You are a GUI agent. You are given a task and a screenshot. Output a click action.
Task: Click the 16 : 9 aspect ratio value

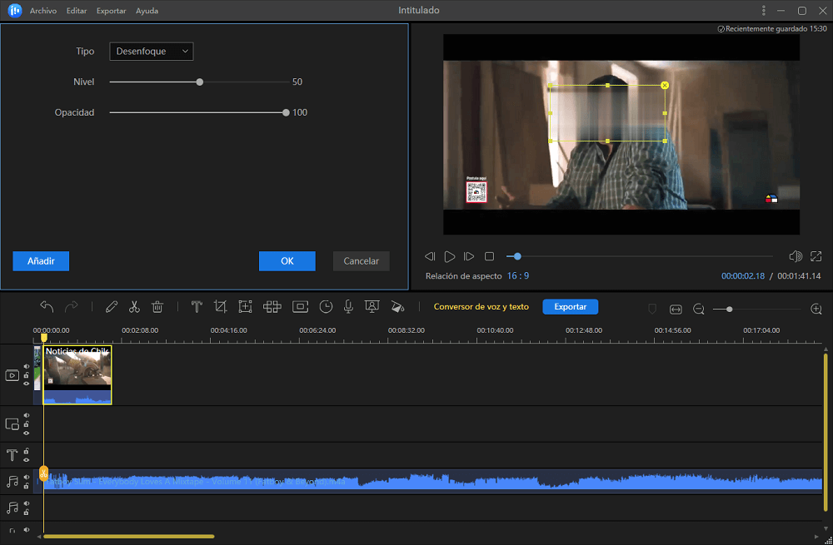coord(517,276)
